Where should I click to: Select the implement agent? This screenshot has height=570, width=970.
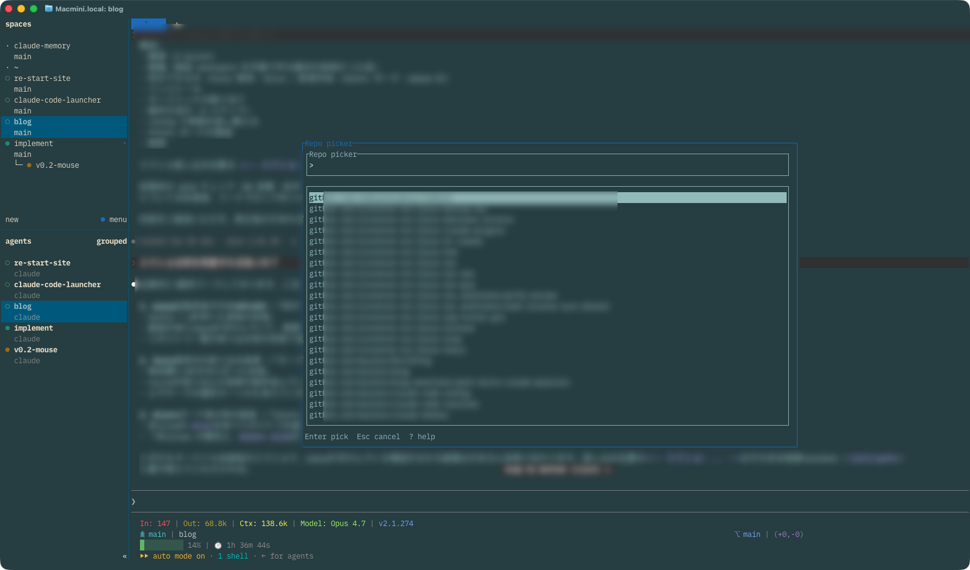33,328
